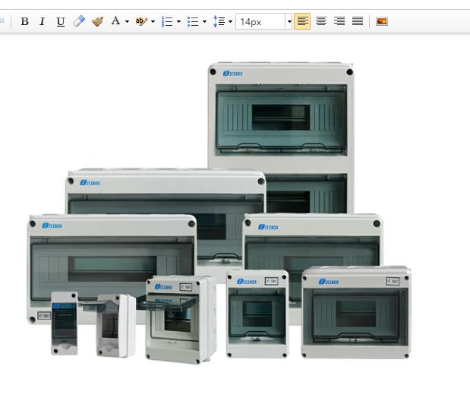Click the insert image icon
The height and width of the screenshot is (407, 470).
coord(382,21)
